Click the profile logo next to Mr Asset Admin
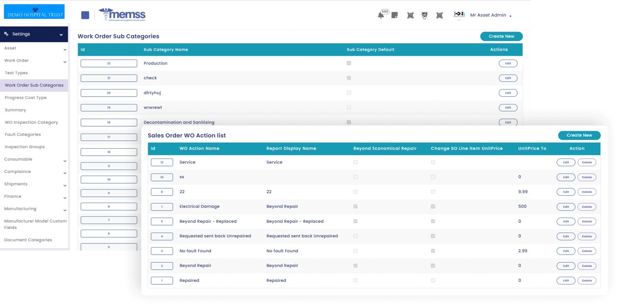Image resolution: width=621 pixels, height=308 pixels. click(x=459, y=15)
